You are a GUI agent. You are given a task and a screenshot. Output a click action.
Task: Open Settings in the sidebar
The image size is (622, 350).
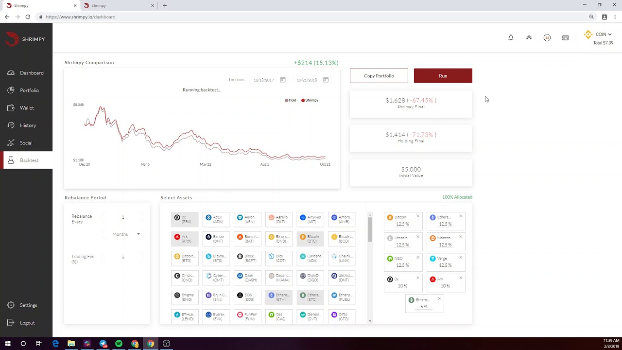26,305
